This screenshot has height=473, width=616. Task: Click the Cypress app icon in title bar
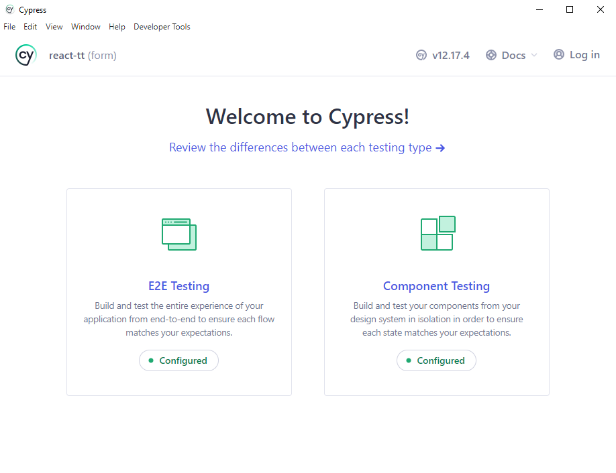(x=9, y=10)
